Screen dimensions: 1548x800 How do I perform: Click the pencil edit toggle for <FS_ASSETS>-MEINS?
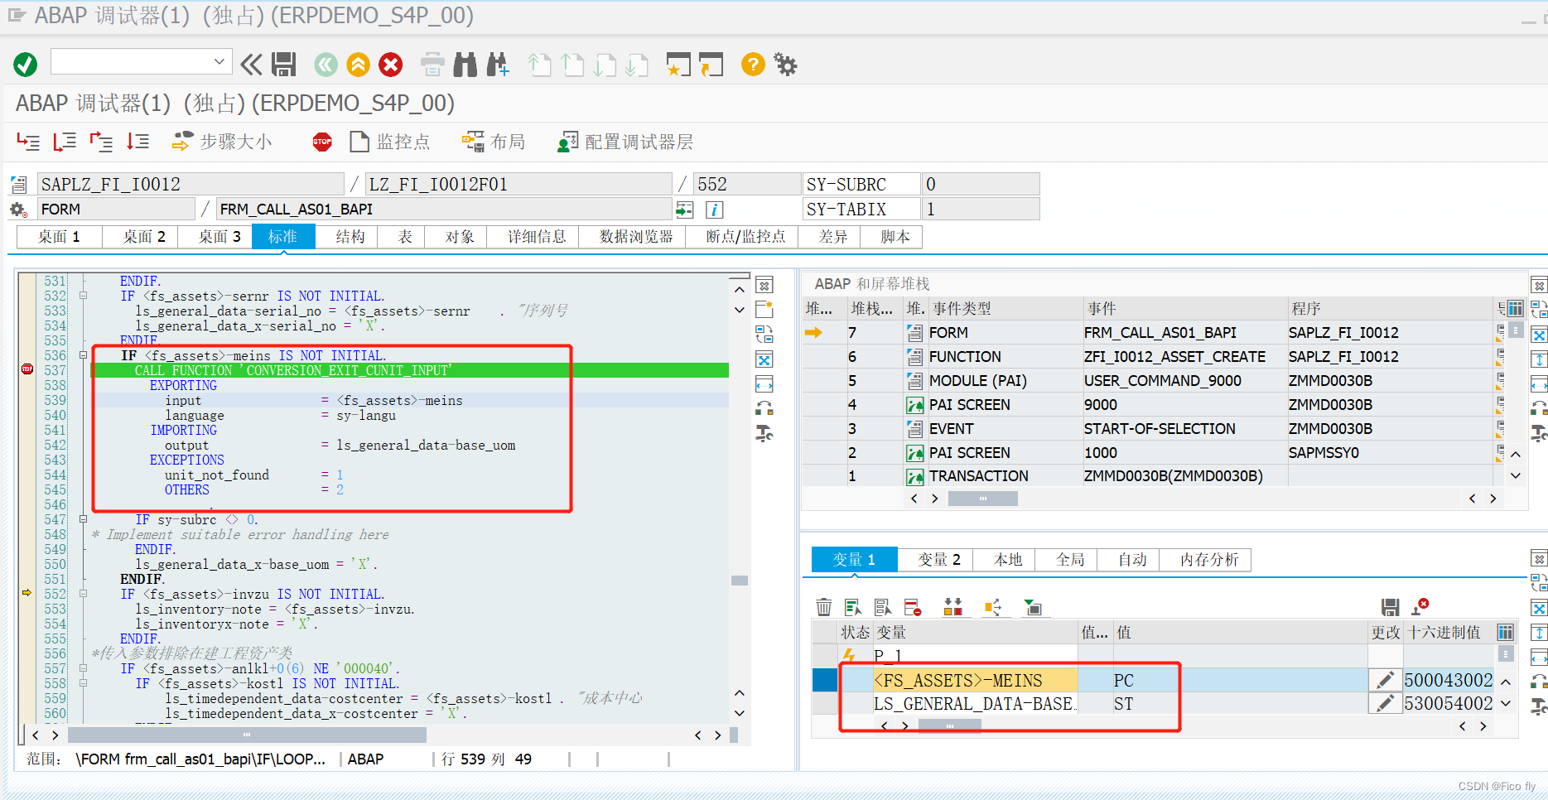tap(1385, 679)
